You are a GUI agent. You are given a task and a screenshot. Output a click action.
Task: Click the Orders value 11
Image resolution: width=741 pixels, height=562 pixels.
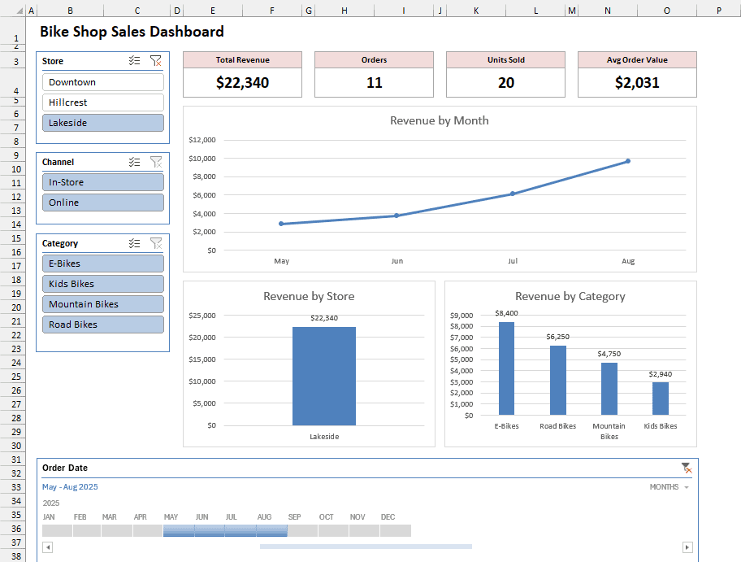tap(375, 83)
